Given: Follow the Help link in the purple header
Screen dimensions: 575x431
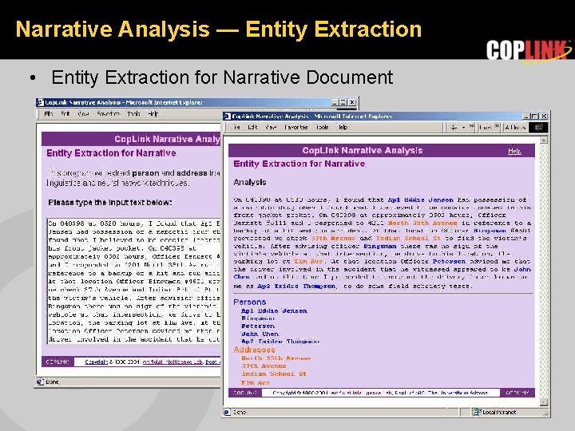Looking at the screenshot, I should pyautogui.click(x=514, y=151).
